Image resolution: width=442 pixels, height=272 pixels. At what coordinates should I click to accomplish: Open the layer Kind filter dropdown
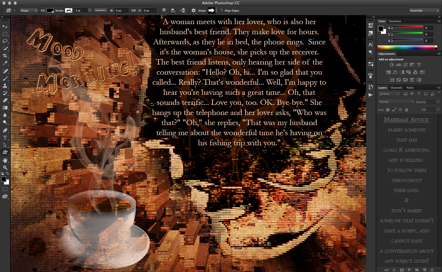(x=389, y=94)
